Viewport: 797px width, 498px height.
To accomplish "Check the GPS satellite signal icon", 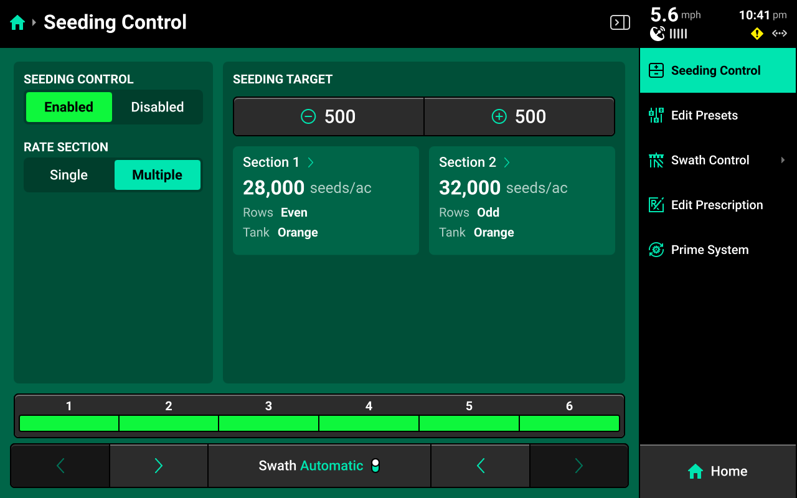I will point(658,34).
